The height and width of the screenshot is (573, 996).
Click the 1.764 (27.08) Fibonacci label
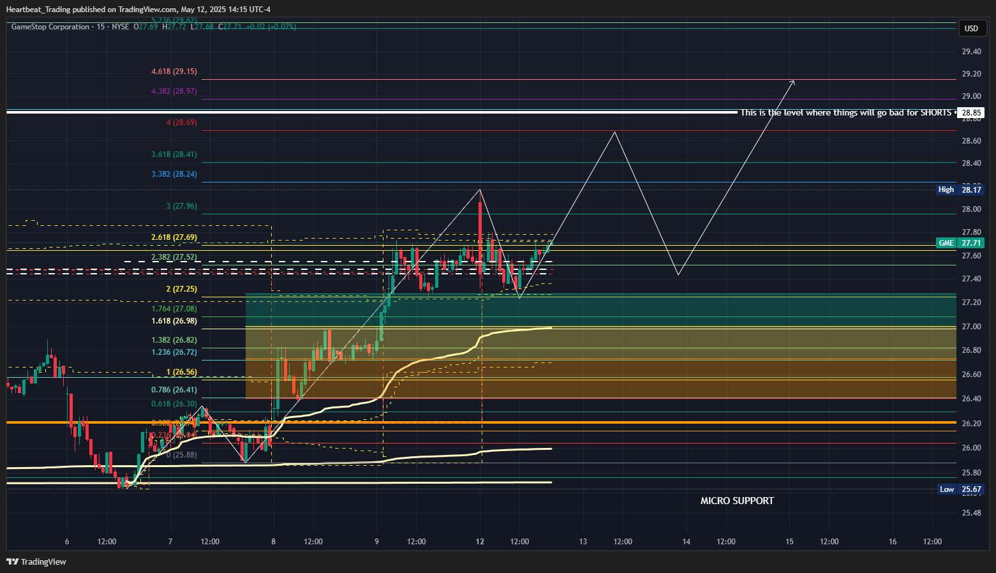point(174,309)
